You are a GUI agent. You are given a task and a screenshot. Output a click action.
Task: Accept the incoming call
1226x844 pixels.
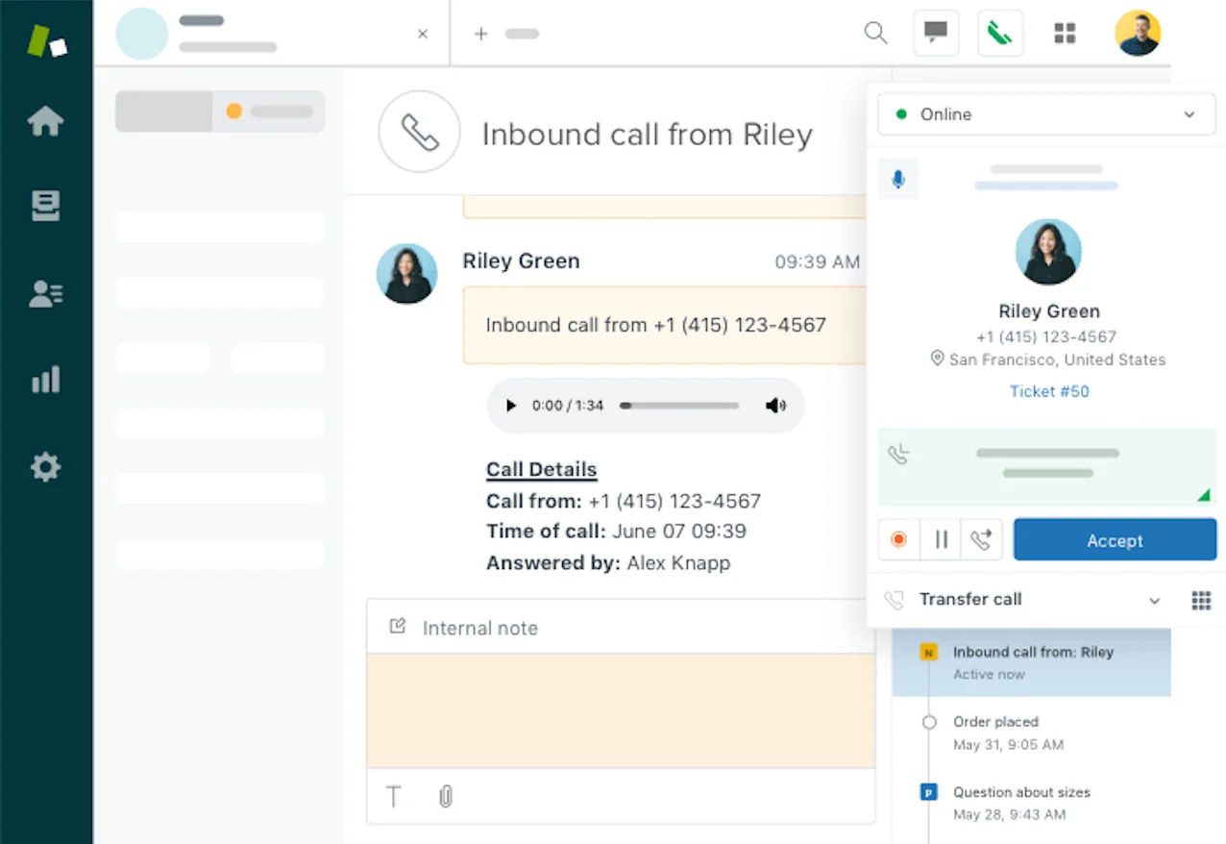(x=1115, y=540)
